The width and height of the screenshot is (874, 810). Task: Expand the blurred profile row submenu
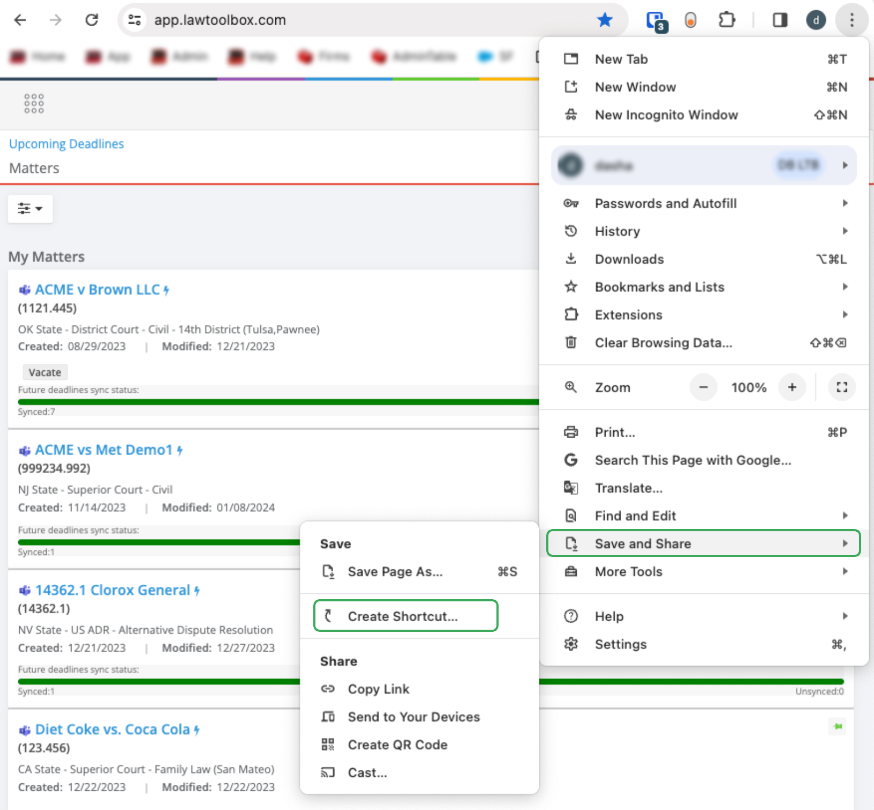pyautogui.click(x=704, y=165)
